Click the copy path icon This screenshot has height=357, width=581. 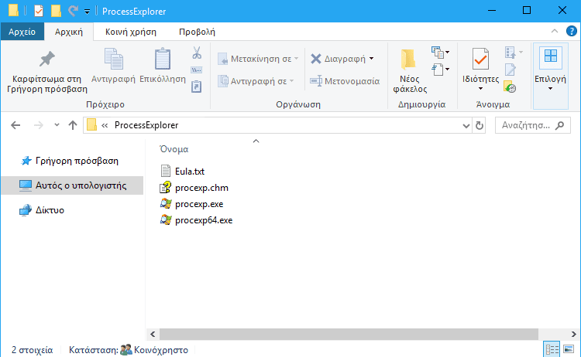pos(197,70)
